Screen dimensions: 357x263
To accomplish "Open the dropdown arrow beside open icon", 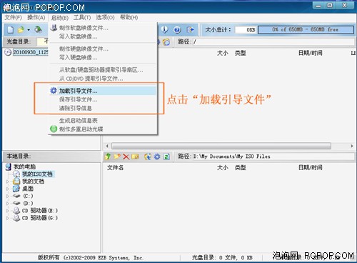I will pos(29,30).
